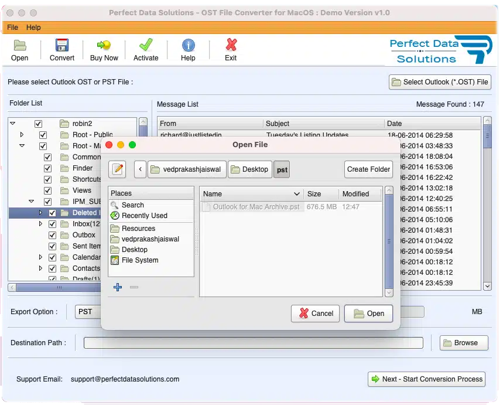Go back with the path back arrow
Image resolution: width=503 pixels, height=405 pixels.
coord(140,169)
